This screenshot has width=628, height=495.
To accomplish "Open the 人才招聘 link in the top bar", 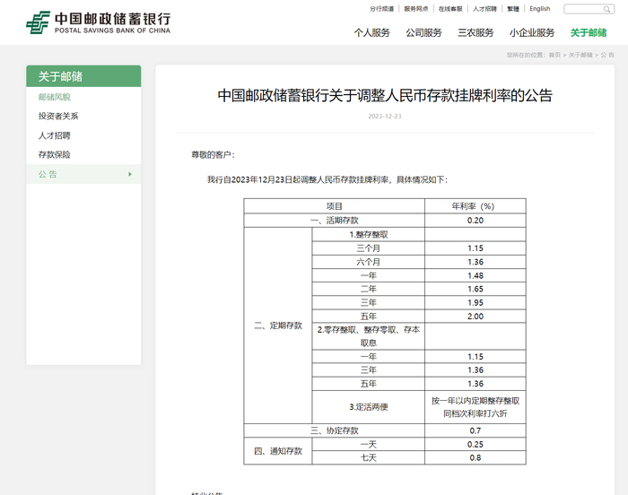I will click(484, 9).
